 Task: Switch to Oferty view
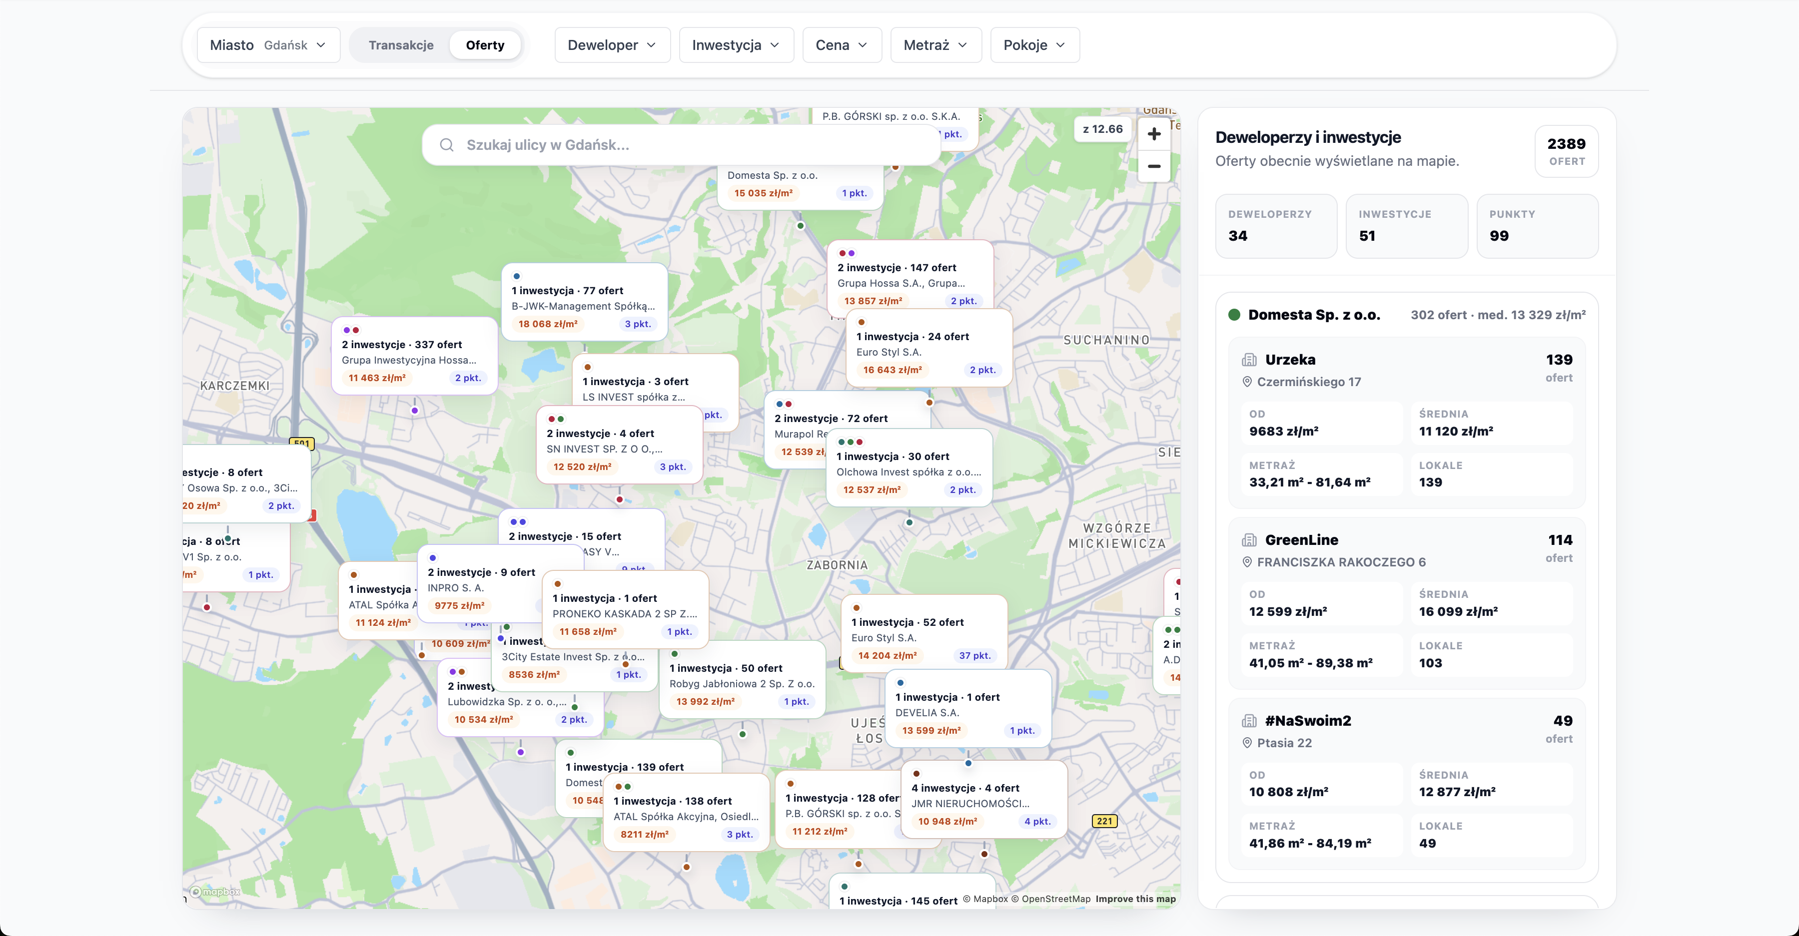pyautogui.click(x=485, y=44)
